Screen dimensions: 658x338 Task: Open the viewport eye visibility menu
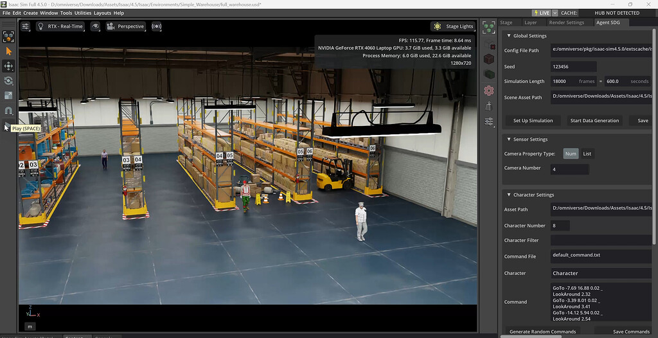click(x=95, y=26)
